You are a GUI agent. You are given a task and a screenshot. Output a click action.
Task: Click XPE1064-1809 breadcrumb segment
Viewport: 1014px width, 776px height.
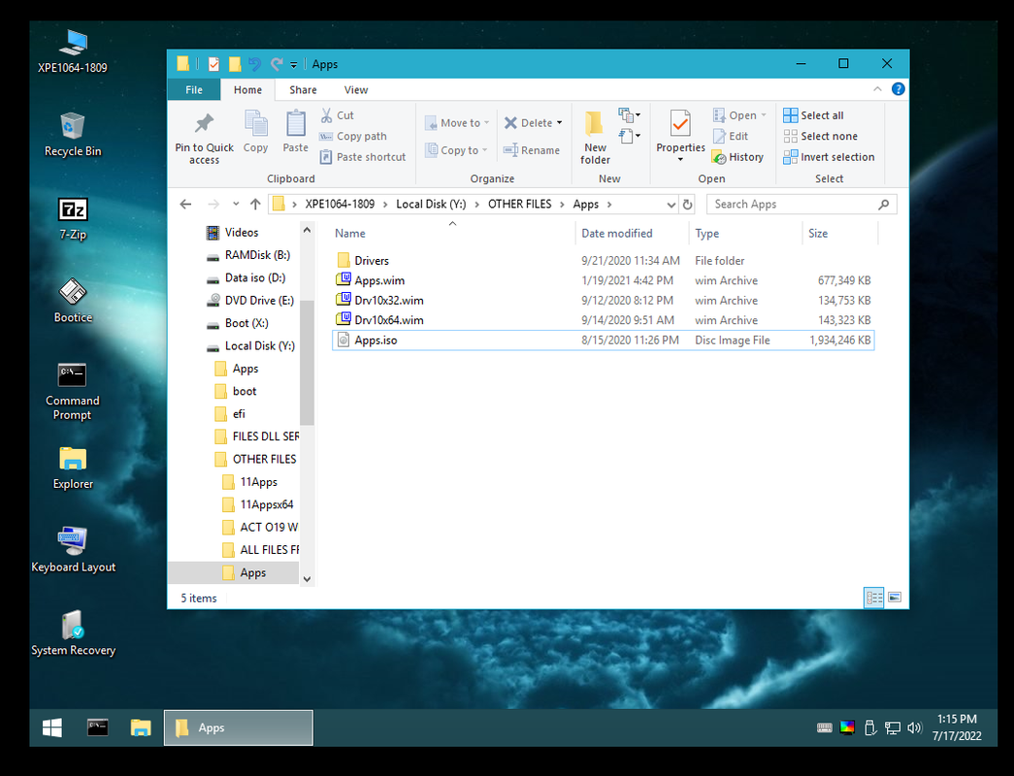point(340,205)
